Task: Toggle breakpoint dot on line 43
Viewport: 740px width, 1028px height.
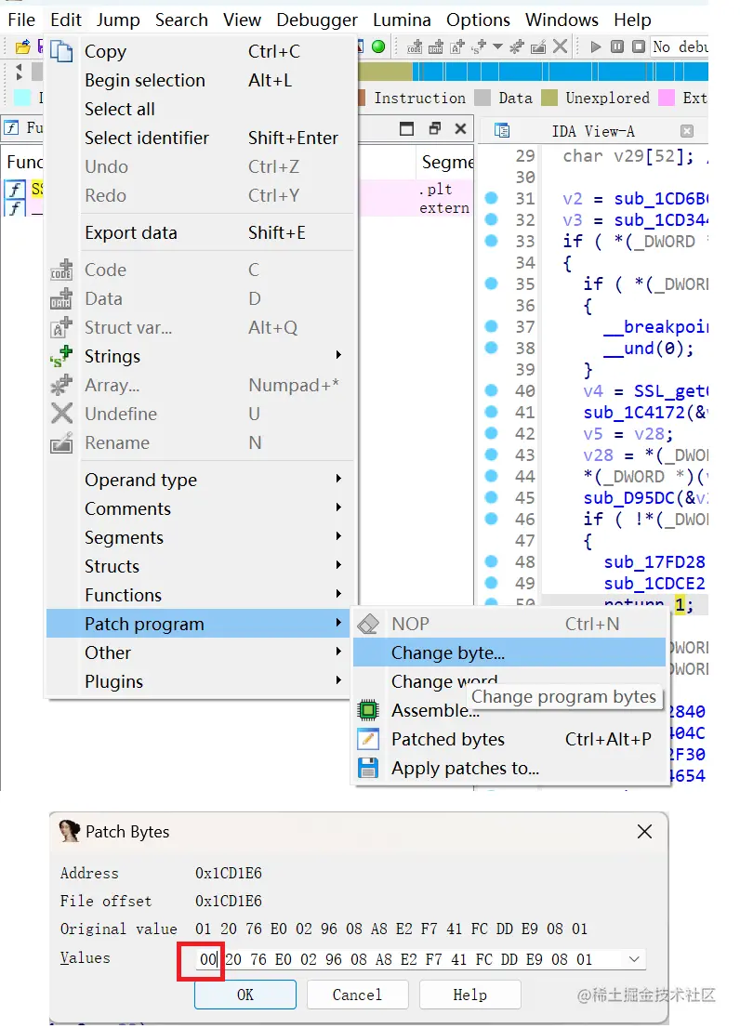Action: click(491, 455)
